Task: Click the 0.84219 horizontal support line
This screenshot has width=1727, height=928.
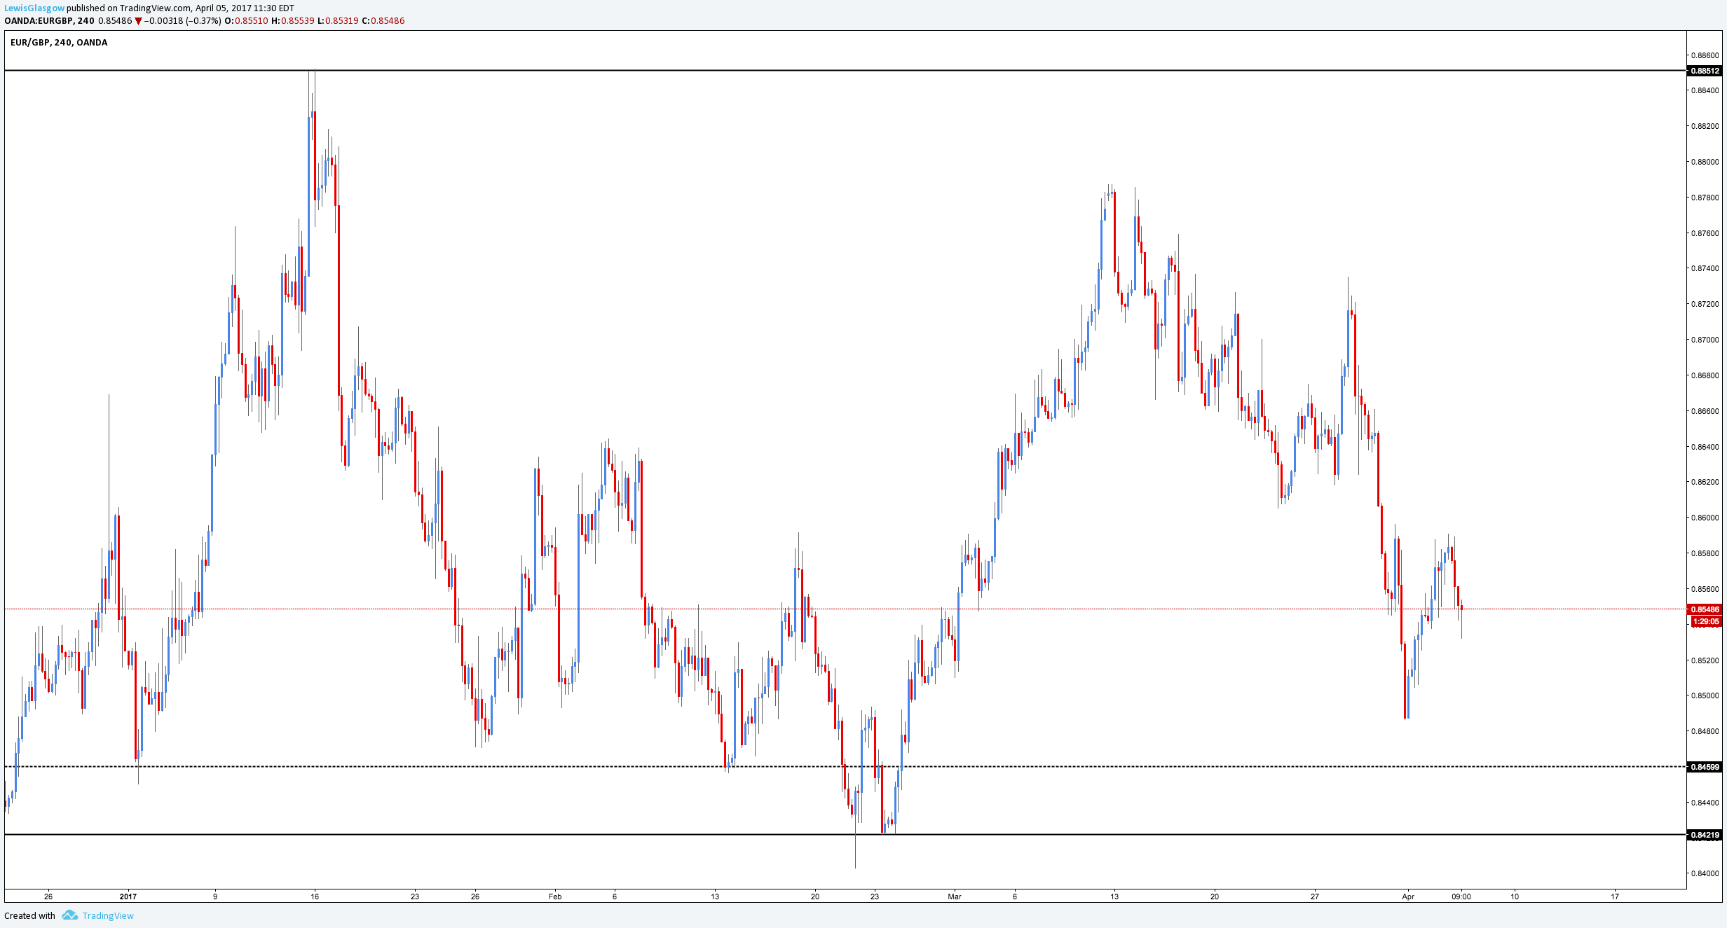Action: tap(845, 834)
